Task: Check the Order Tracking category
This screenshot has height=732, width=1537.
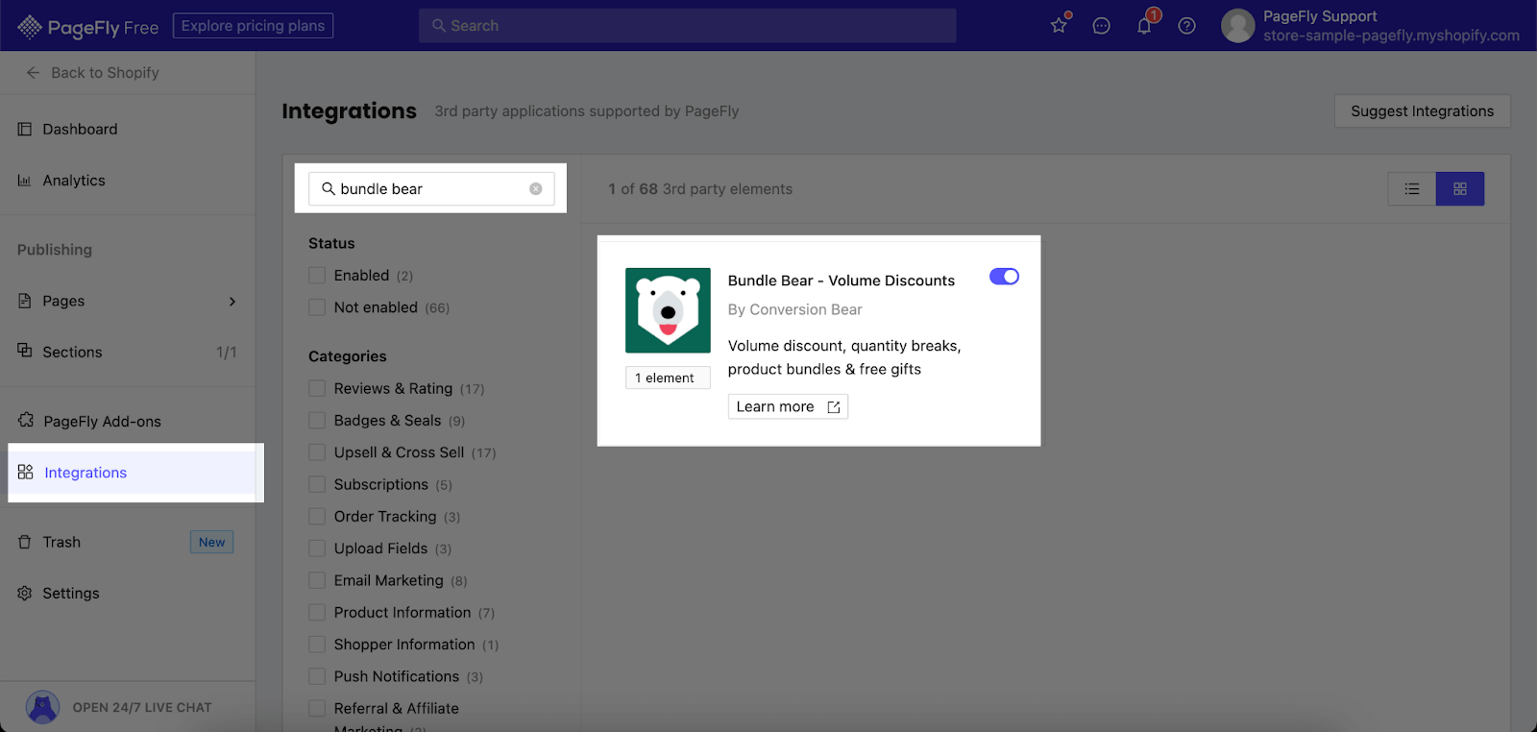Action: point(317,517)
